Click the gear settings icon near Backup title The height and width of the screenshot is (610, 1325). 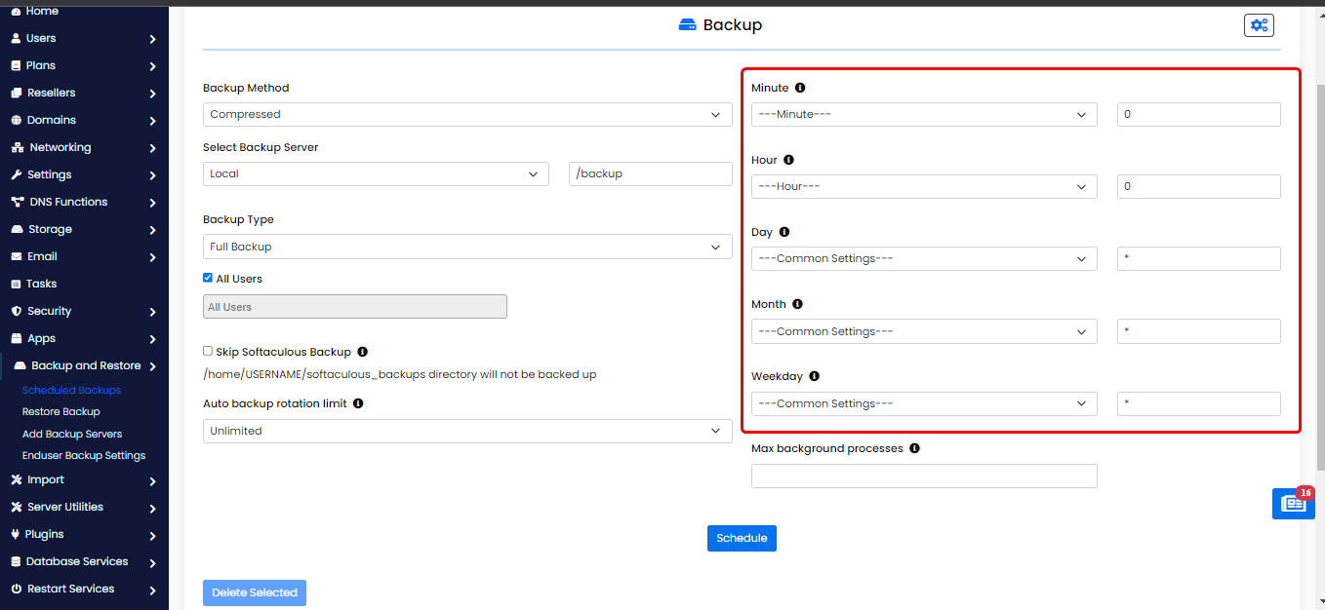tap(1259, 25)
